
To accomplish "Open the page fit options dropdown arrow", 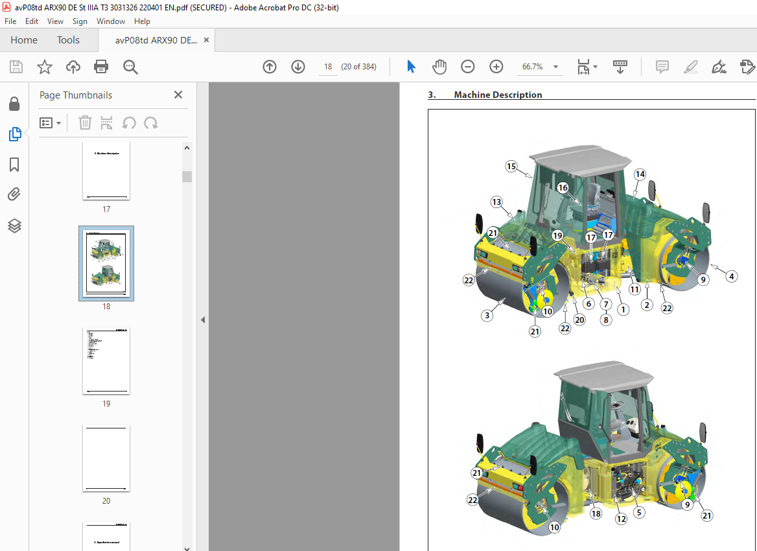I will (x=595, y=67).
